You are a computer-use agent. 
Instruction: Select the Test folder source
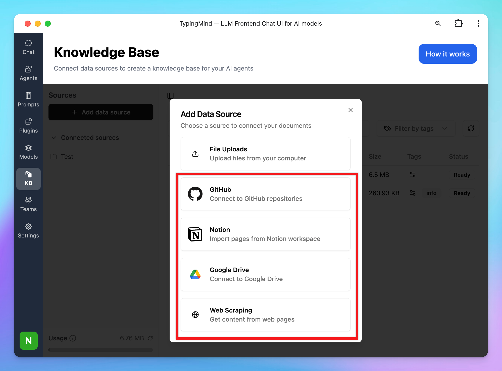pyautogui.click(x=67, y=157)
